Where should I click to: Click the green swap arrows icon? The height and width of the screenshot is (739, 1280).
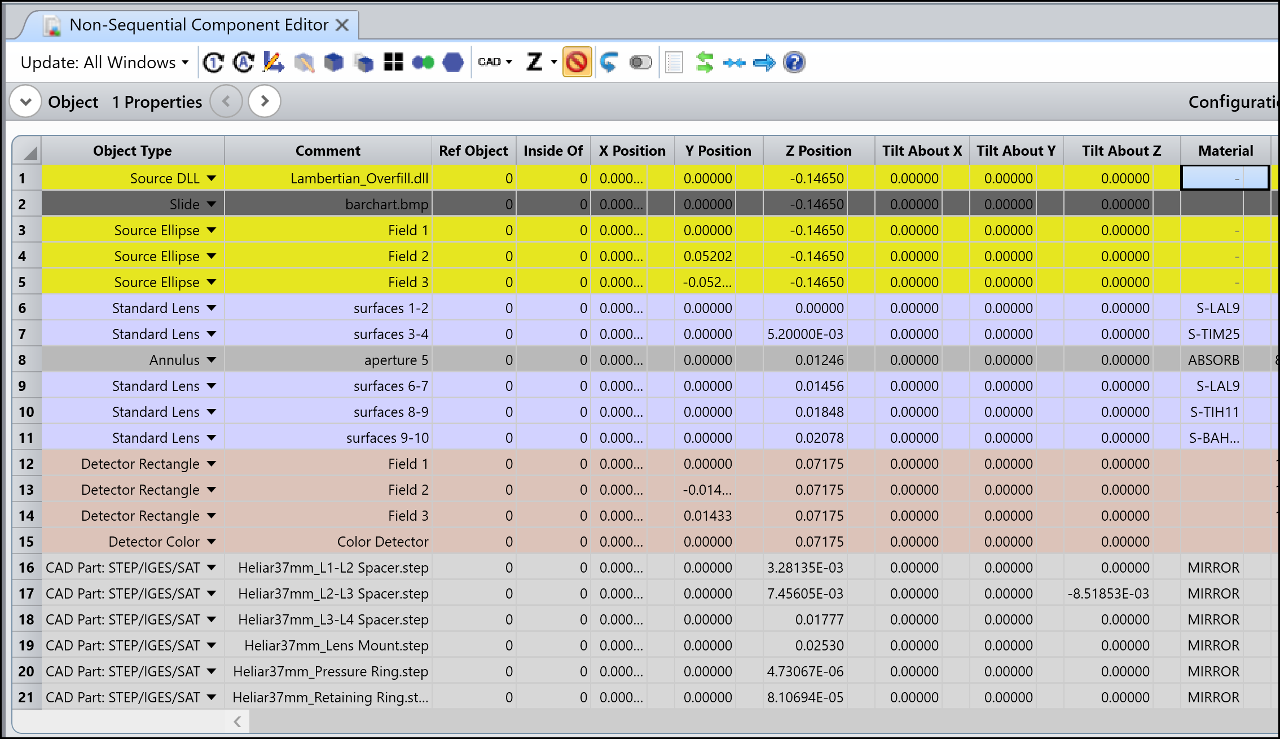tap(705, 63)
